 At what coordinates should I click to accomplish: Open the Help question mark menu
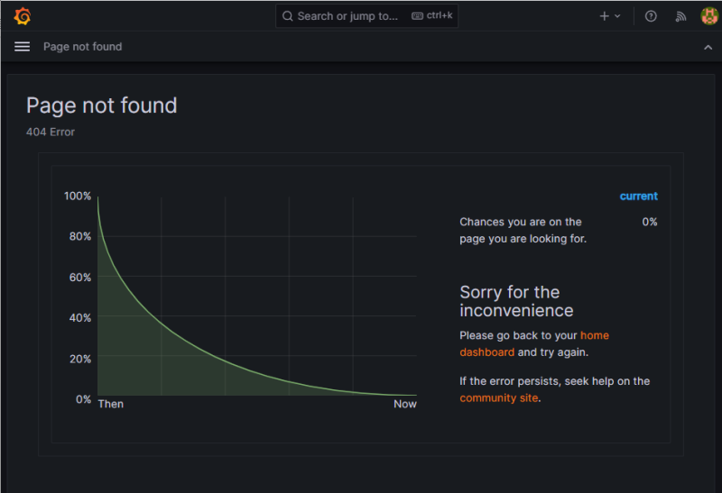(651, 16)
